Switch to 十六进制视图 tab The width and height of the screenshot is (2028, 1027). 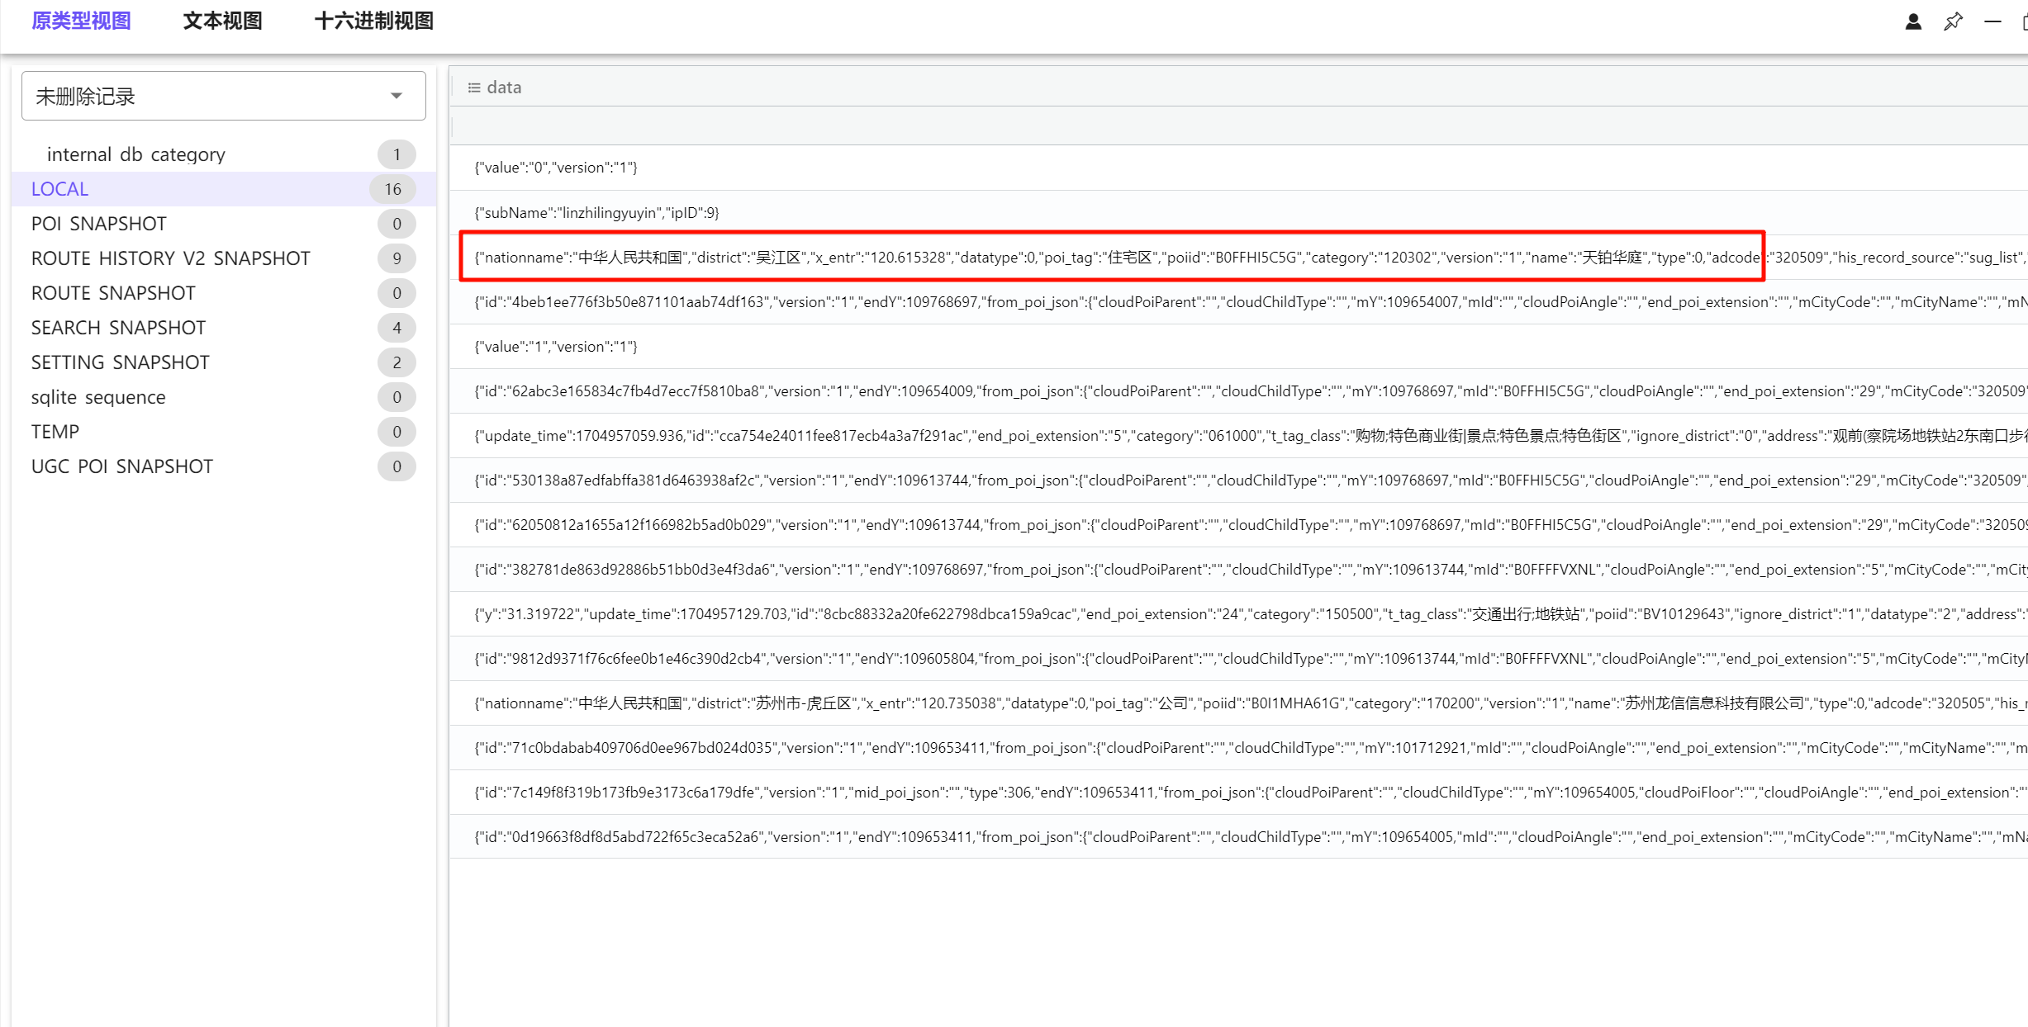coord(374,21)
